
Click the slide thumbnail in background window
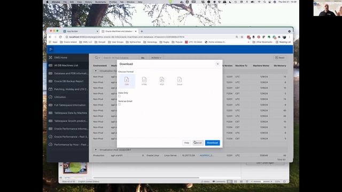tap(75, 168)
